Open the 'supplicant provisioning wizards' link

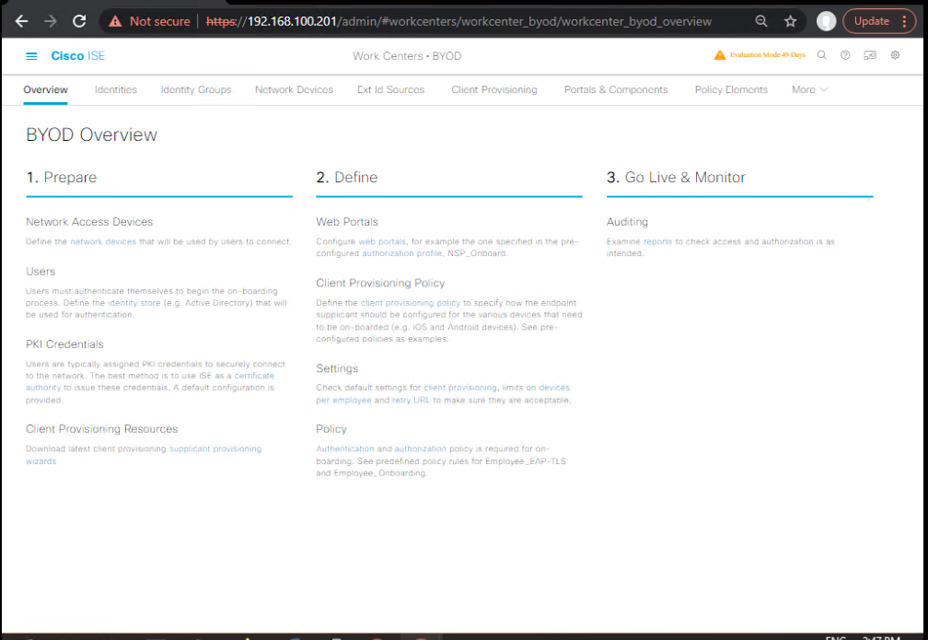(144, 455)
